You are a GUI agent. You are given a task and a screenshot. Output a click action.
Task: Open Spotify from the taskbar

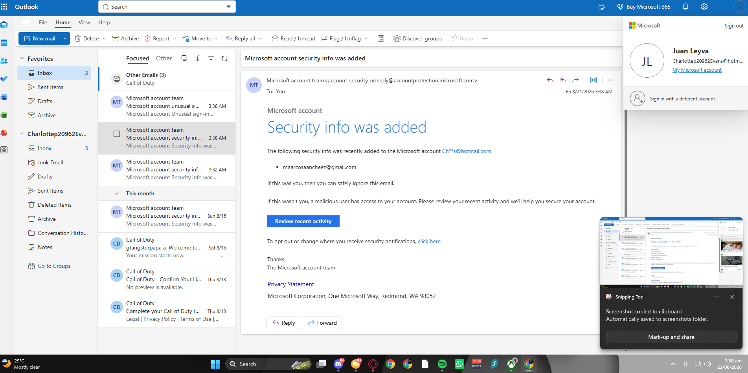(442, 364)
